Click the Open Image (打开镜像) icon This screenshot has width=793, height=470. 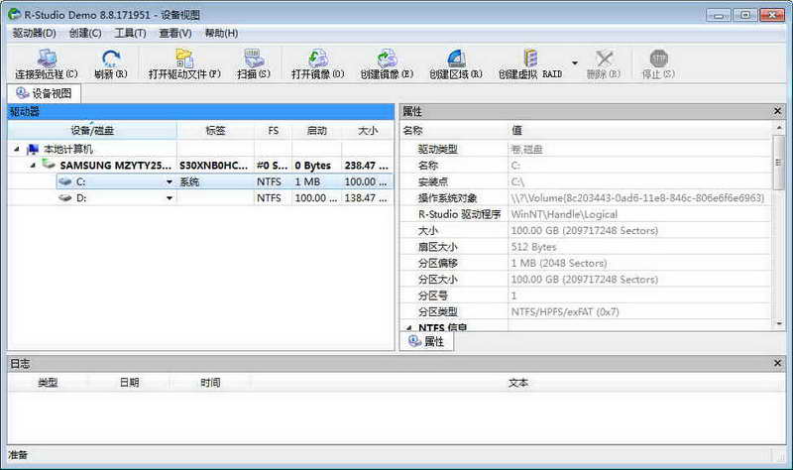tap(318, 59)
